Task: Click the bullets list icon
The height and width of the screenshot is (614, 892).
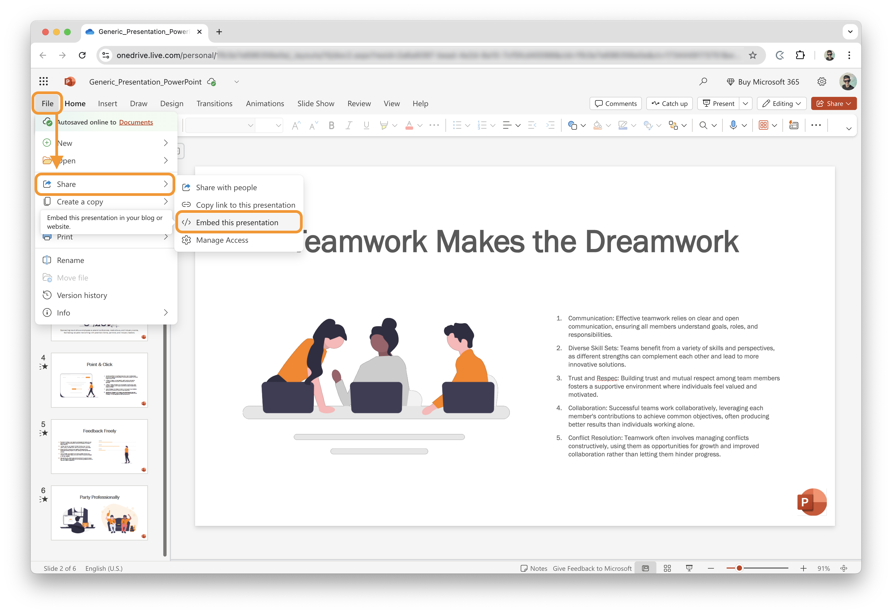Action: (x=457, y=125)
